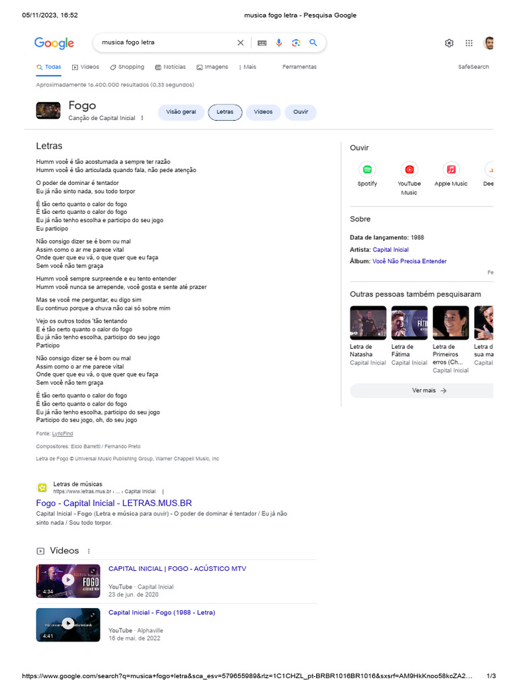Open YouTube Music icon

pos(409,169)
